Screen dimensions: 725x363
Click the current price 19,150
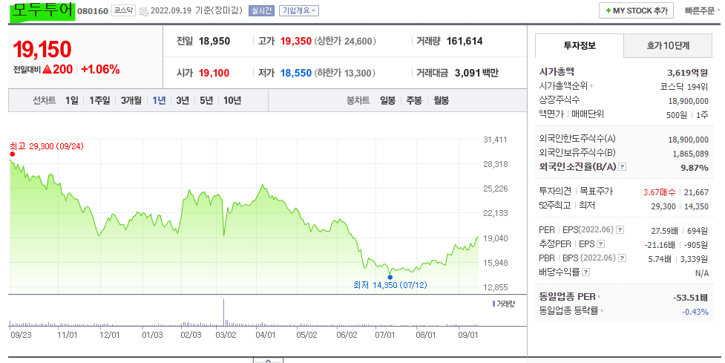(x=42, y=50)
